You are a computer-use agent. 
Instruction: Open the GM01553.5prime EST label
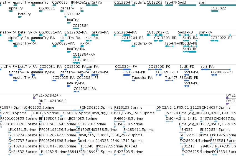[x=39, y=108]
